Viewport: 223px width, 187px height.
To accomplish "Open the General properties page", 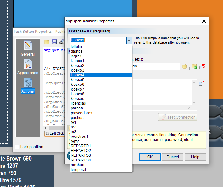I will click(x=28, y=48).
